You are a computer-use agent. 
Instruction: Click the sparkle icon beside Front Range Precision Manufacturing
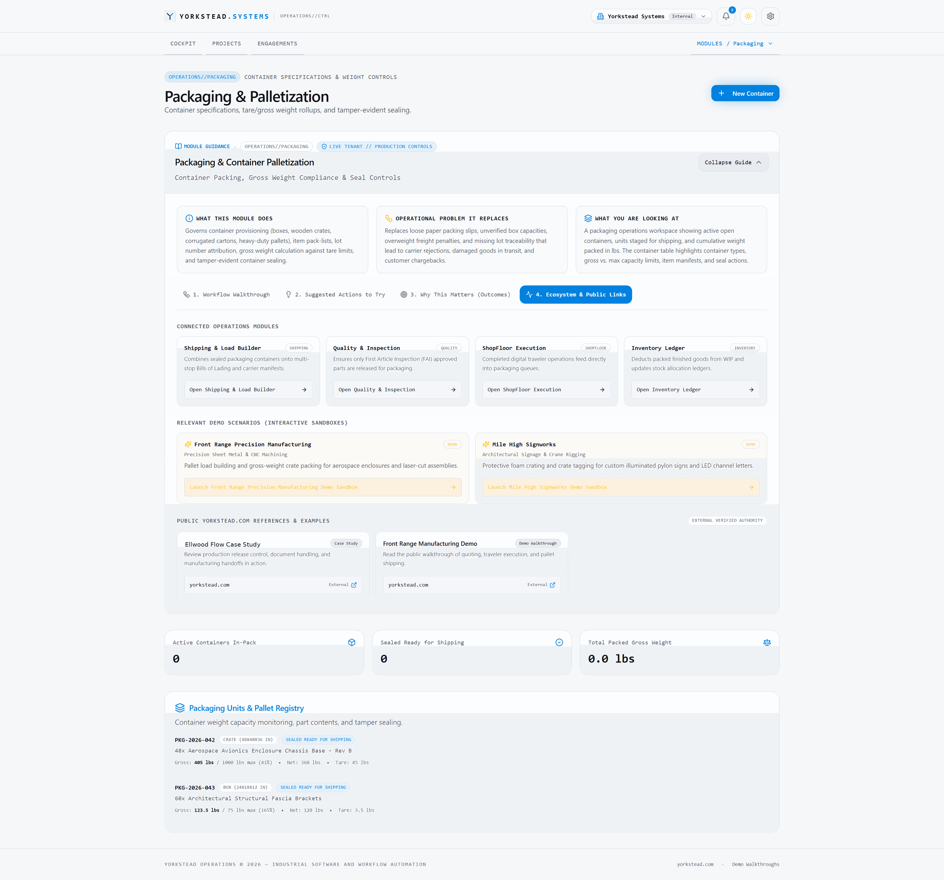(x=188, y=445)
